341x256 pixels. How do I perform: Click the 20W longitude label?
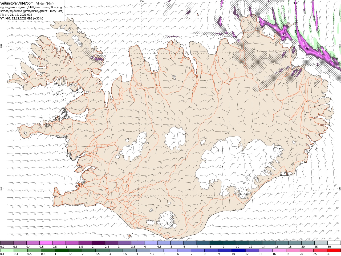point(142,1)
